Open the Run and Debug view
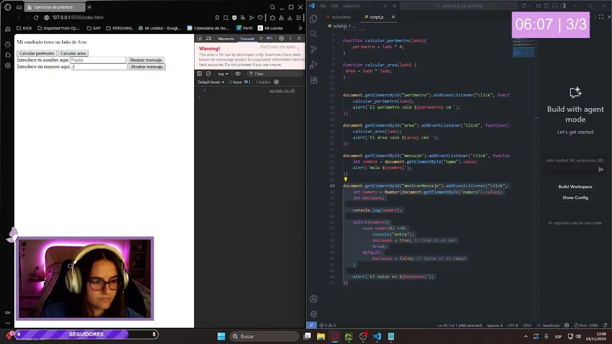612x344 pixels. [314, 64]
